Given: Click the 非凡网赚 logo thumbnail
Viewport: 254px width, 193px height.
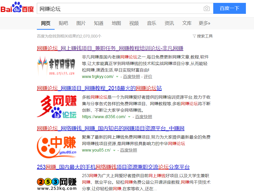Looking at the screenshot, I should point(56,66).
